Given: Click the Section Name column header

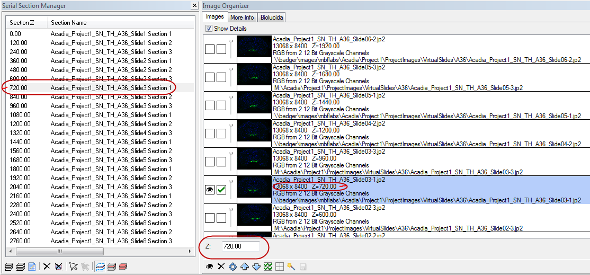Looking at the screenshot, I should tap(68, 23).
